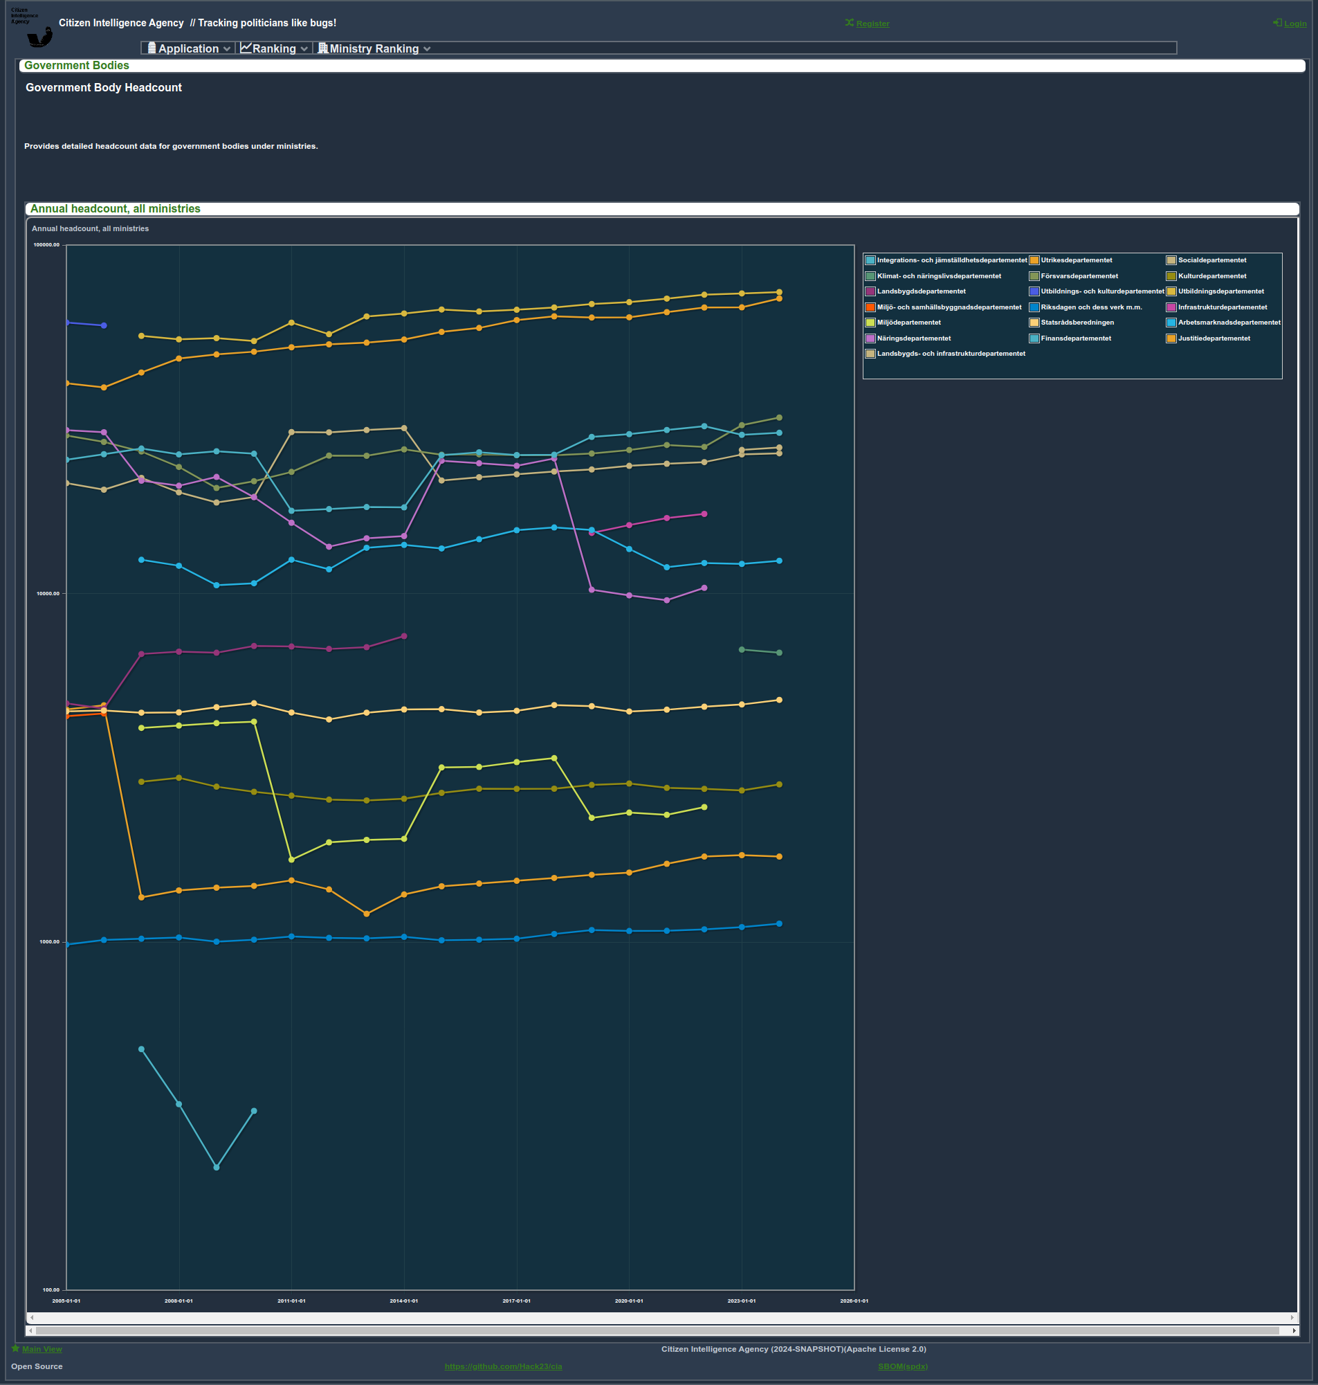Open the Ministry Ranking menu
1318x1385 pixels.
coord(374,48)
